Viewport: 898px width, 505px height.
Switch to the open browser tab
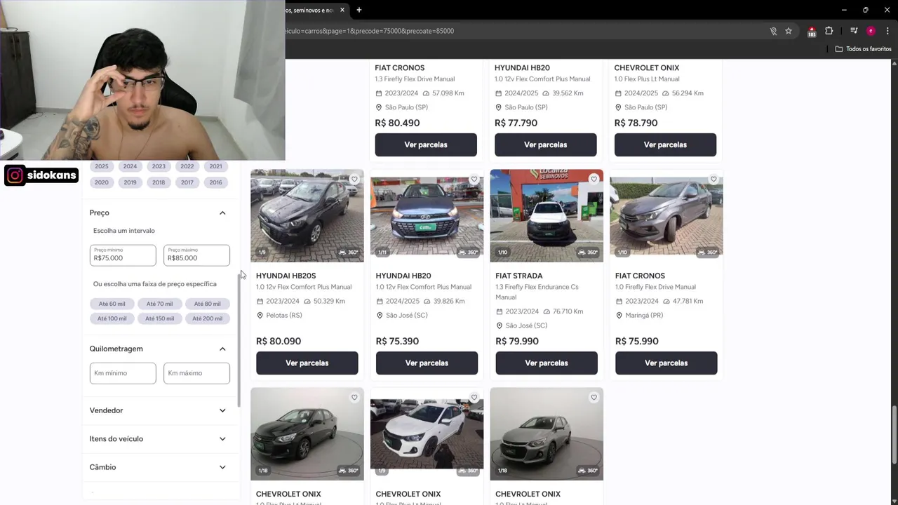pos(313,10)
